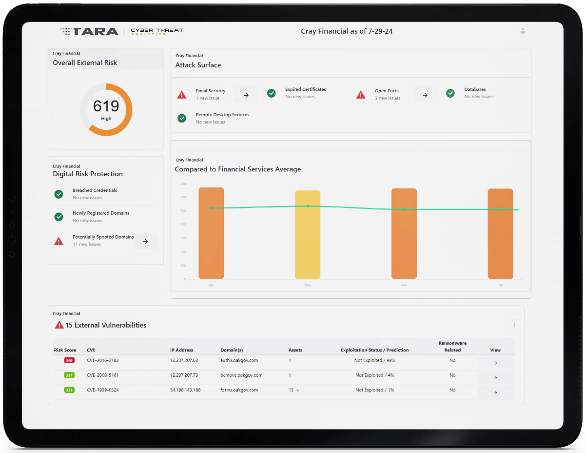Viewport: 585px width, 453px height.
Task: Click Overall External Risk heading
Action: tap(85, 62)
